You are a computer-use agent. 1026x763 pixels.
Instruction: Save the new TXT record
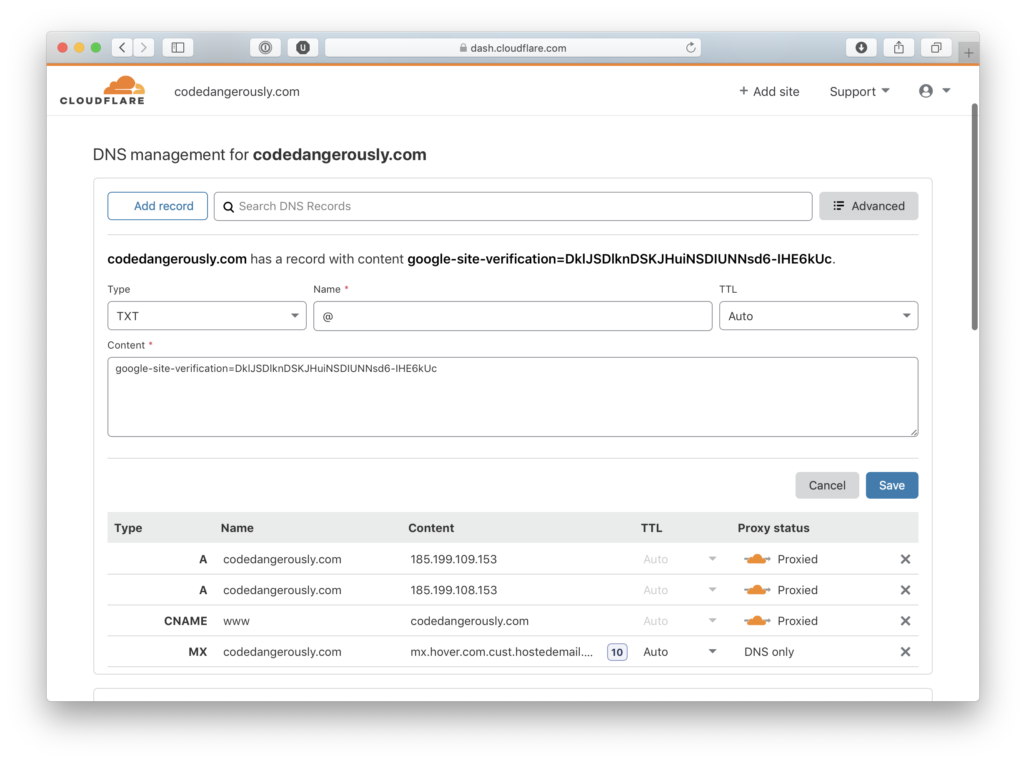(891, 485)
